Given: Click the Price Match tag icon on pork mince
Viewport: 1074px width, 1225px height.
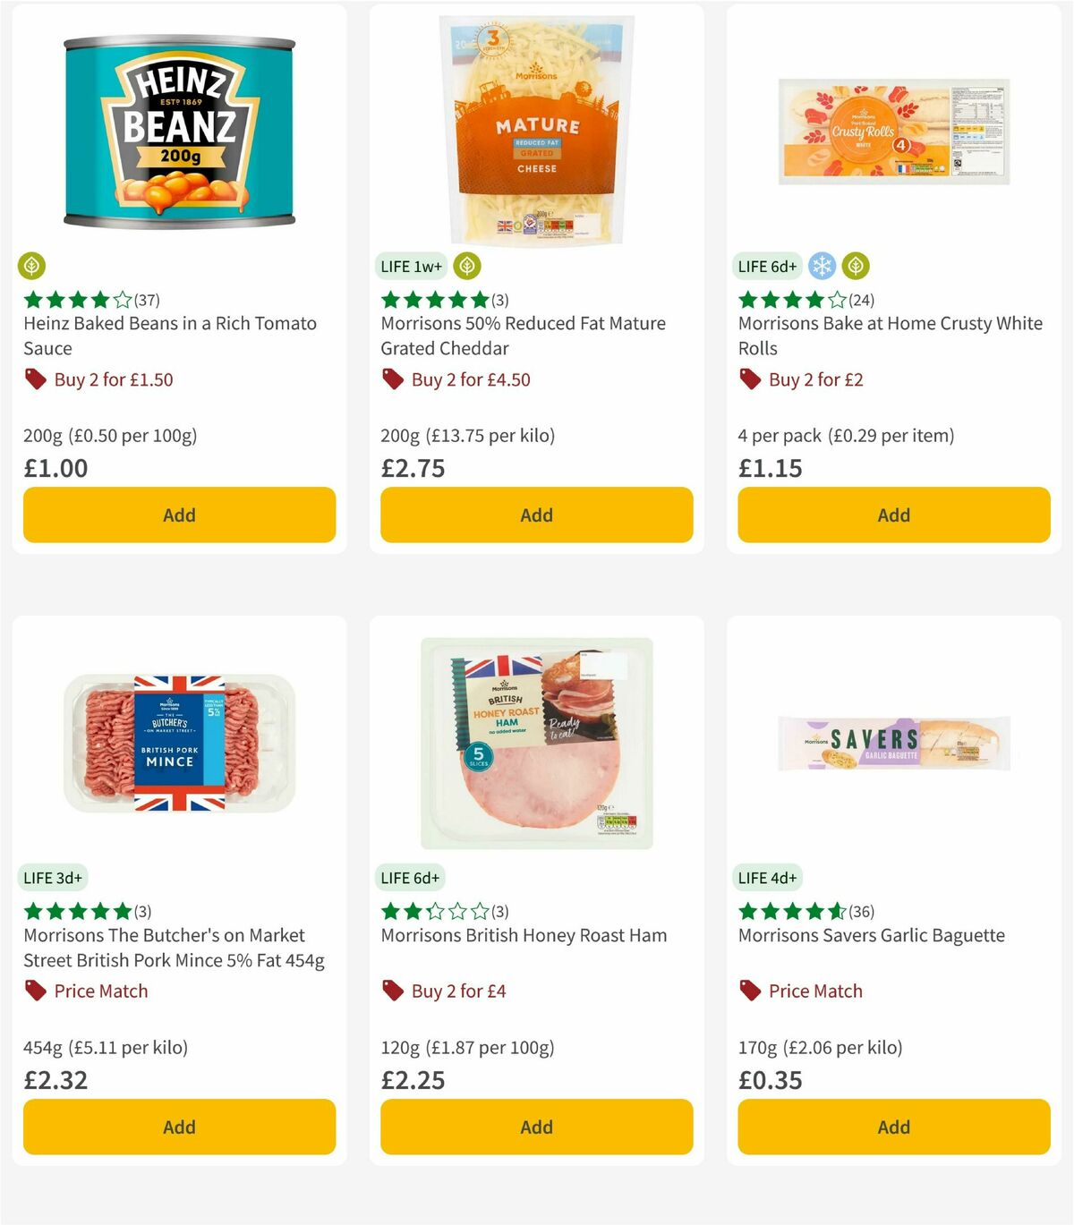Looking at the screenshot, I should [35, 991].
